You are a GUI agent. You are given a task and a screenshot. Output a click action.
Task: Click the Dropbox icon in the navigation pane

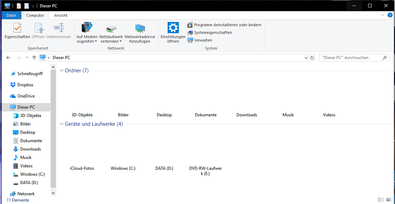(13, 85)
